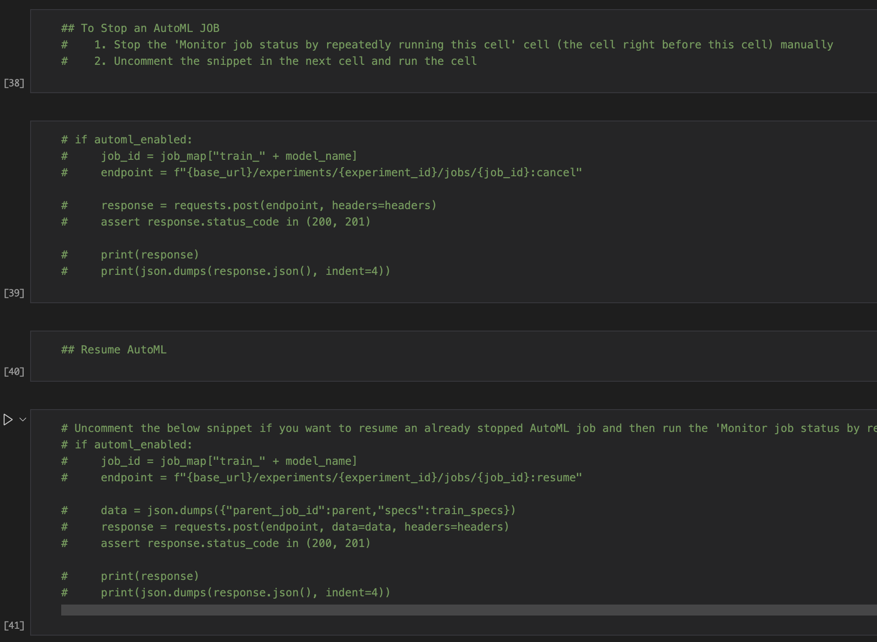Click the '## Resume AutoML' heading text
Viewport: 877px width, 642px height.
(114, 350)
